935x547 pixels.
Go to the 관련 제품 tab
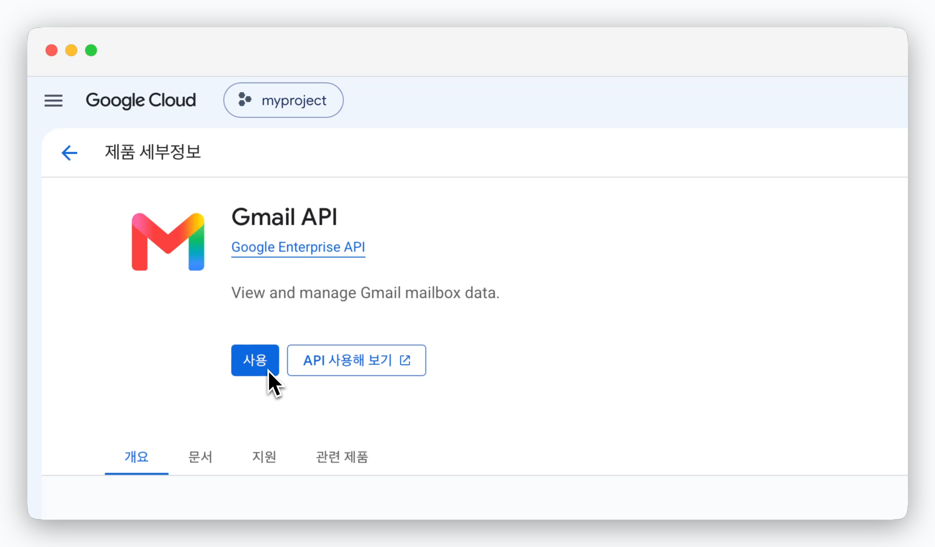342,457
